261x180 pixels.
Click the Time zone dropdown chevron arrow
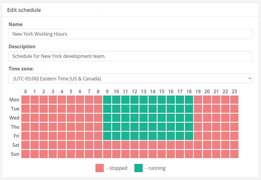[250, 78]
